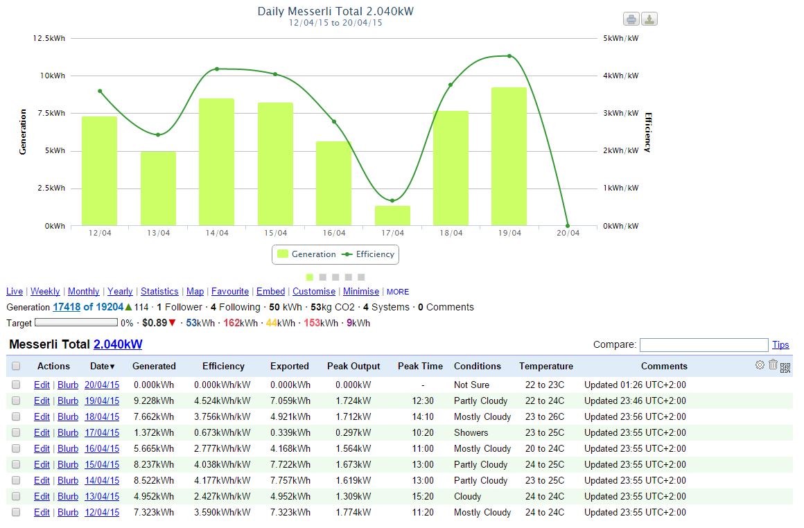Click the green Generation legend swatch
Image resolution: width=804 pixels, height=528 pixels.
pos(282,254)
